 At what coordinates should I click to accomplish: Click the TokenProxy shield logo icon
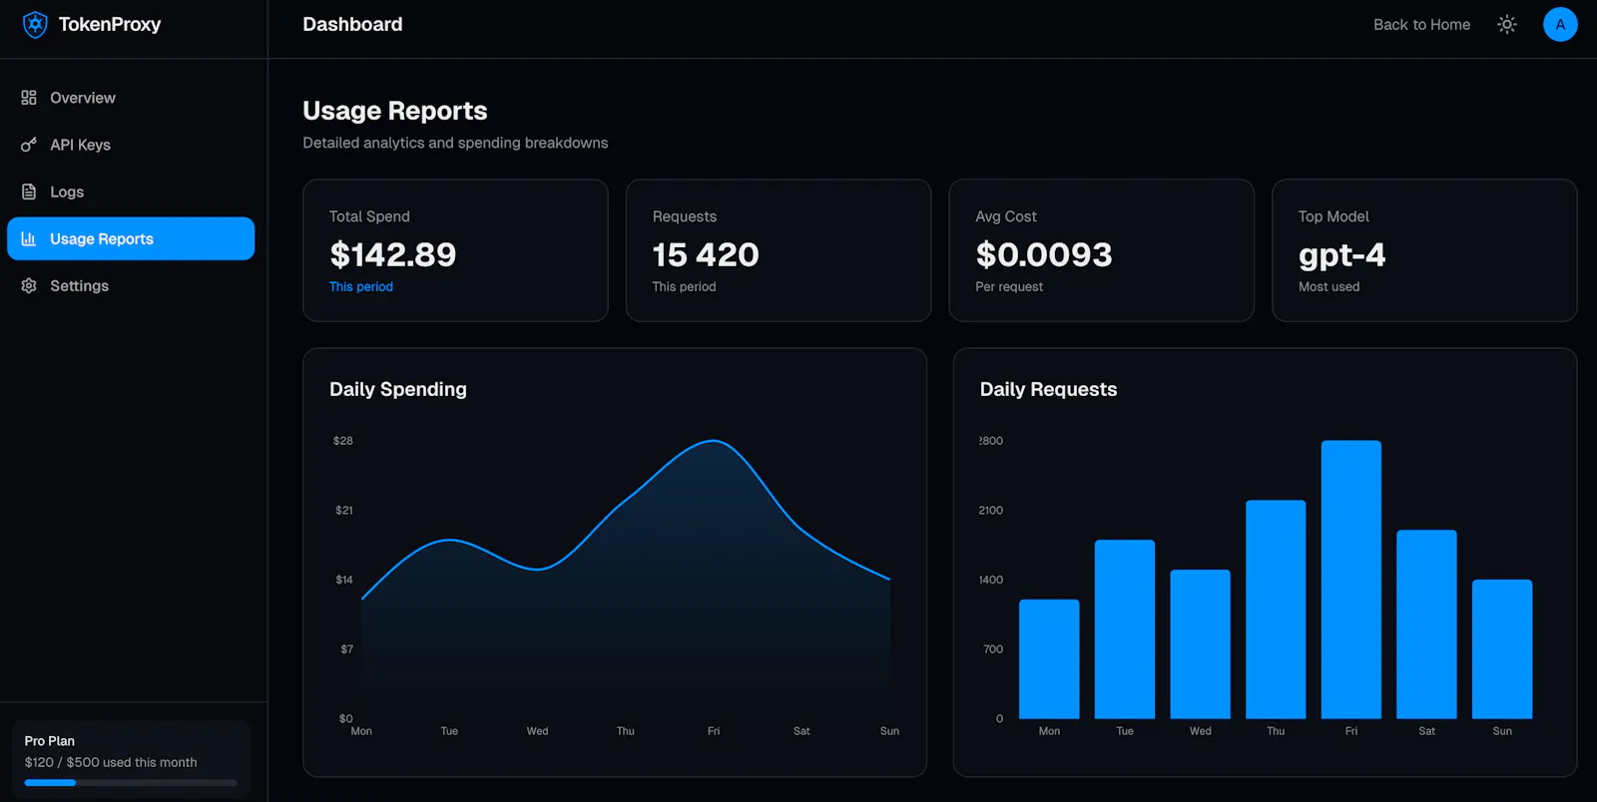pos(35,24)
